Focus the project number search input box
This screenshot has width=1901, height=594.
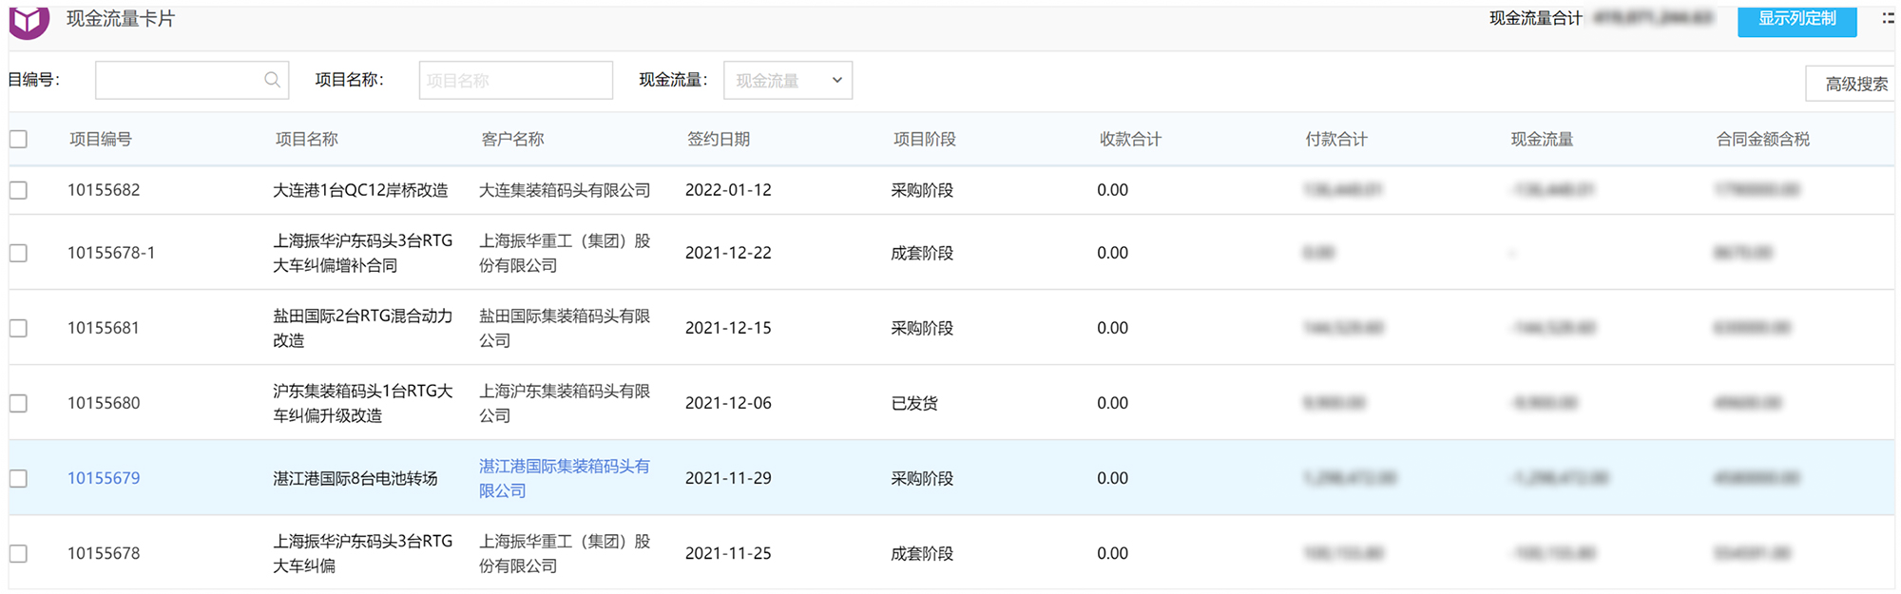click(179, 81)
